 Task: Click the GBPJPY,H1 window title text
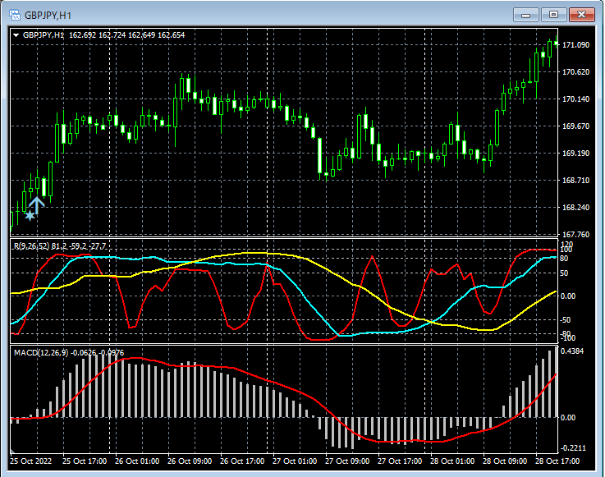(47, 15)
